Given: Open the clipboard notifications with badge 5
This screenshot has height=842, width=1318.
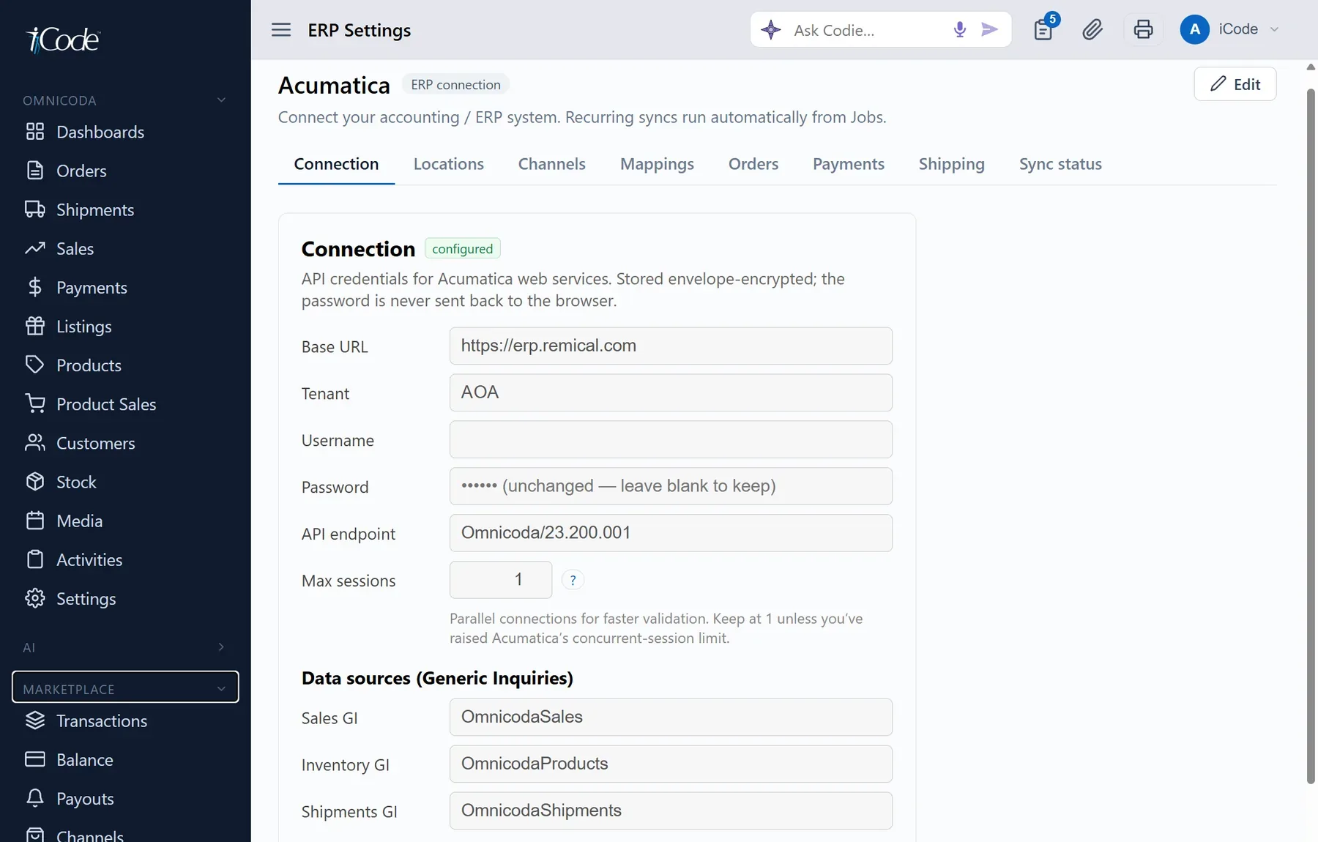Looking at the screenshot, I should pos(1043,29).
